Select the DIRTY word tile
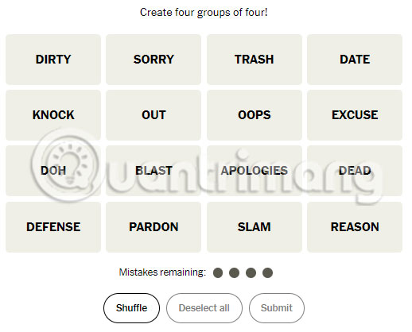This screenshot has width=412, height=332. pyautogui.click(x=53, y=60)
